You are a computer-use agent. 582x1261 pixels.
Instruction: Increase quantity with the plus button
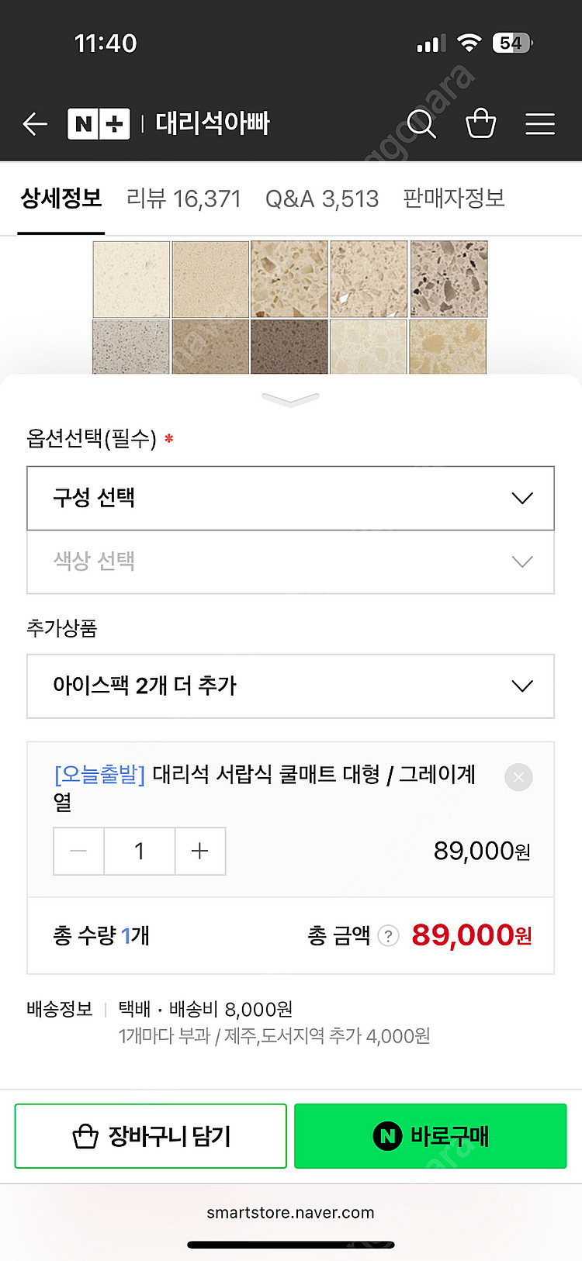200,852
